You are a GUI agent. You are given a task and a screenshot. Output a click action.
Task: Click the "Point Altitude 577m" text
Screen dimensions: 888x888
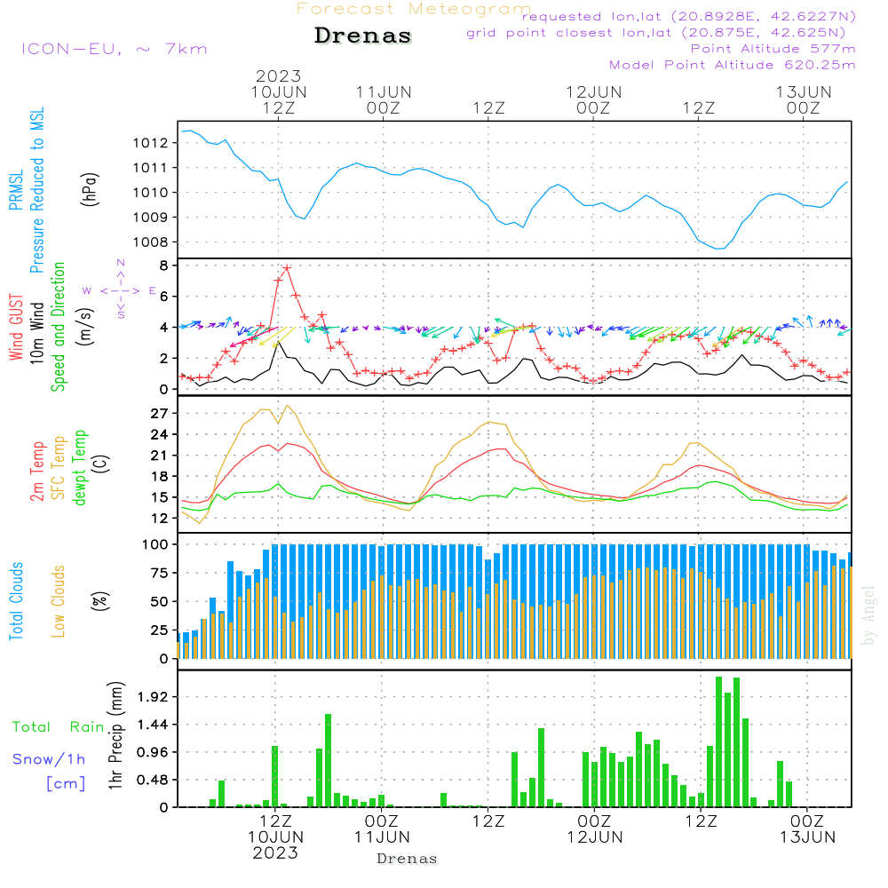click(773, 48)
